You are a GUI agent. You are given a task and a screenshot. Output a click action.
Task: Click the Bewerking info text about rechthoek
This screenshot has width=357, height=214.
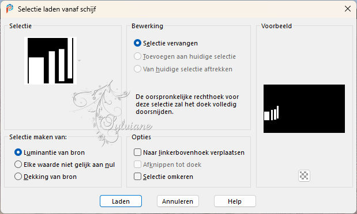pos(187,104)
